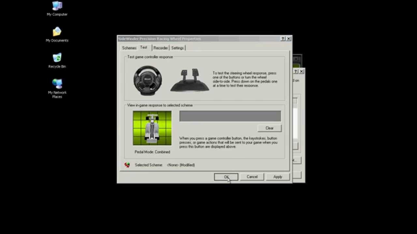
Task: Click the help question mark button in title bar
Action: click(x=283, y=39)
